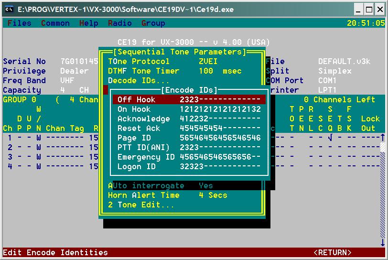Select the Acknowledge encode ID field
This screenshot has height=260, width=388.
(x=189, y=119)
